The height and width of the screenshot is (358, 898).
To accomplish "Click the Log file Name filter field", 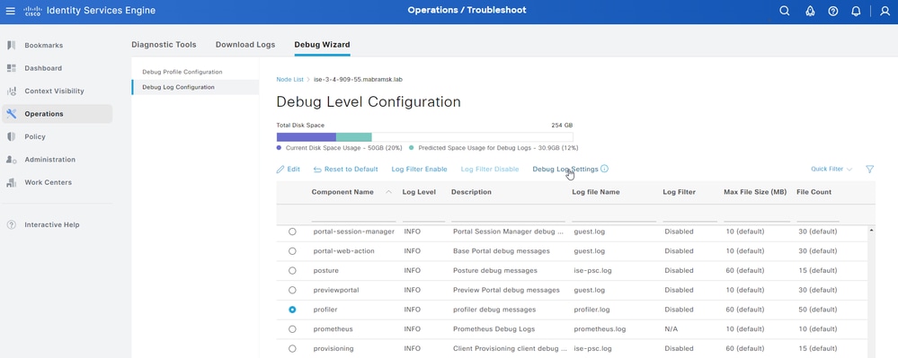I will [614, 216].
